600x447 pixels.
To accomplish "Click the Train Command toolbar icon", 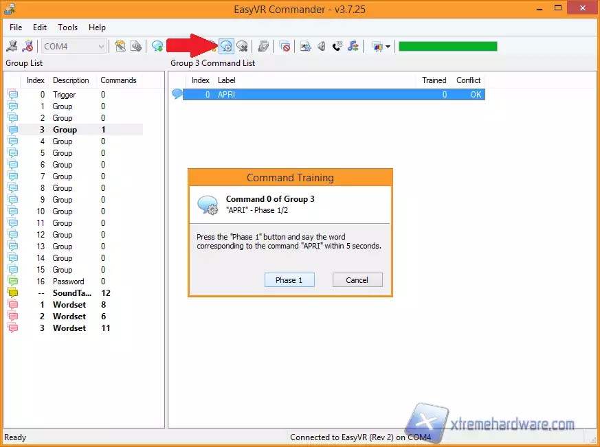I will (227, 46).
